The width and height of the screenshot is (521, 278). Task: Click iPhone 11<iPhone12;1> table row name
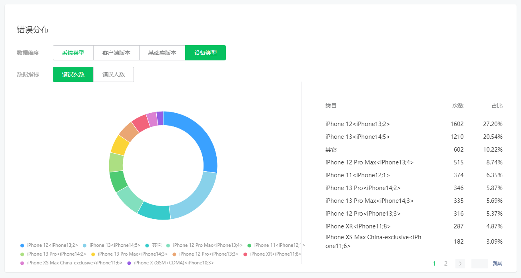(357, 175)
